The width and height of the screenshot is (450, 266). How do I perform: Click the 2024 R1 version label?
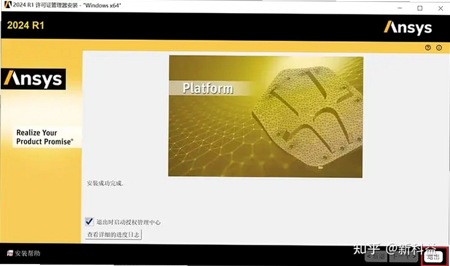pos(25,25)
